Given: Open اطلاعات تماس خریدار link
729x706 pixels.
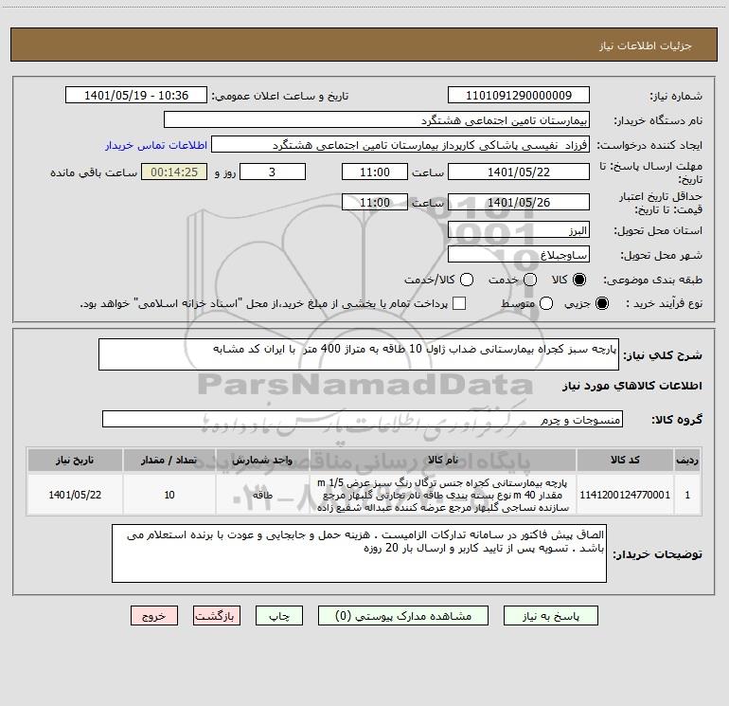Looking at the screenshot, I should coord(156,145).
